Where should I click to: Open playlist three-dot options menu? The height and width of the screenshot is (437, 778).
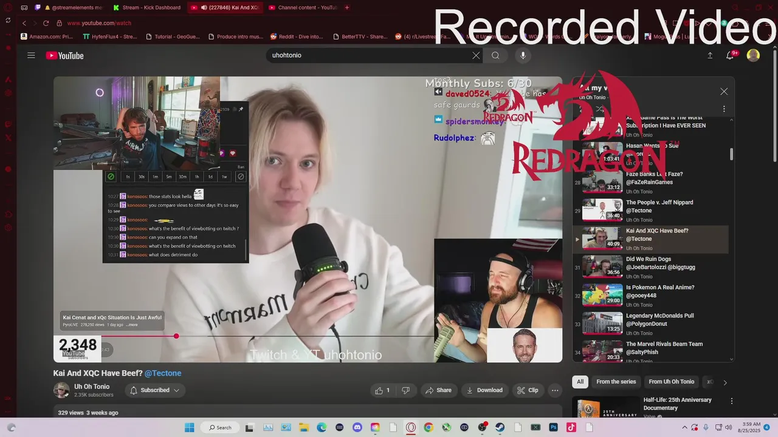[724, 109]
